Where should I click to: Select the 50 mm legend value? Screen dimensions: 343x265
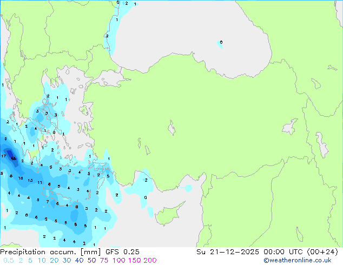pyautogui.click(x=91, y=261)
